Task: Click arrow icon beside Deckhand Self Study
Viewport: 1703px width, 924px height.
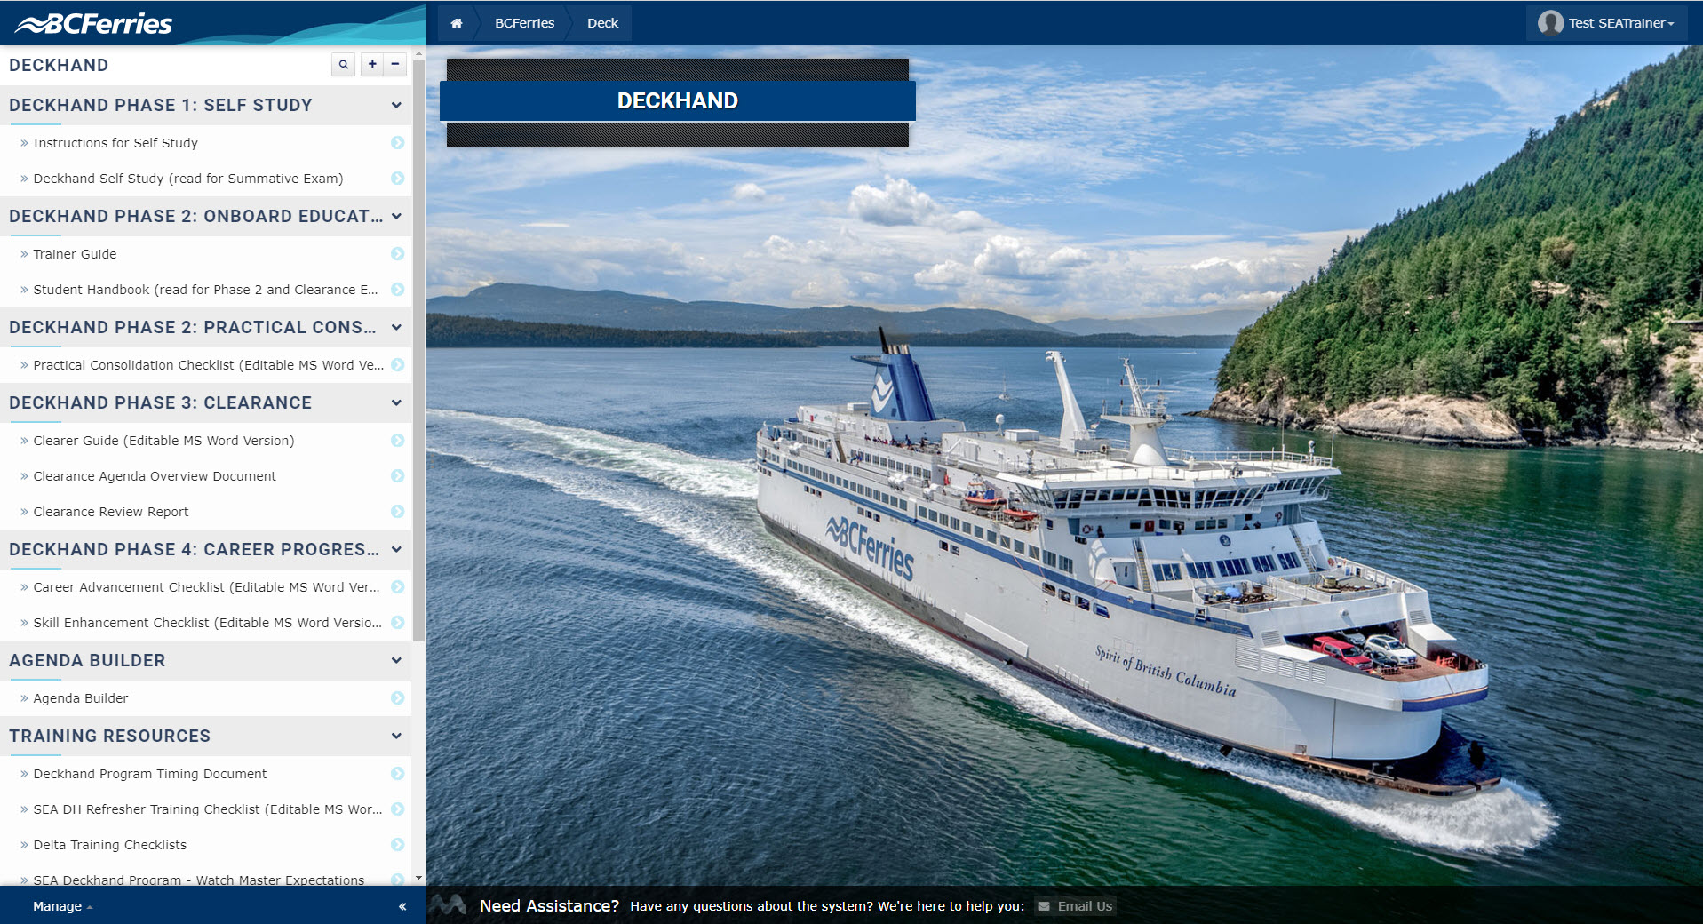Action: (398, 179)
